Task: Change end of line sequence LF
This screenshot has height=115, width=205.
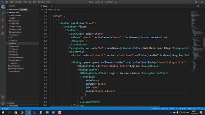Action: pyautogui.click(x=176, y=109)
